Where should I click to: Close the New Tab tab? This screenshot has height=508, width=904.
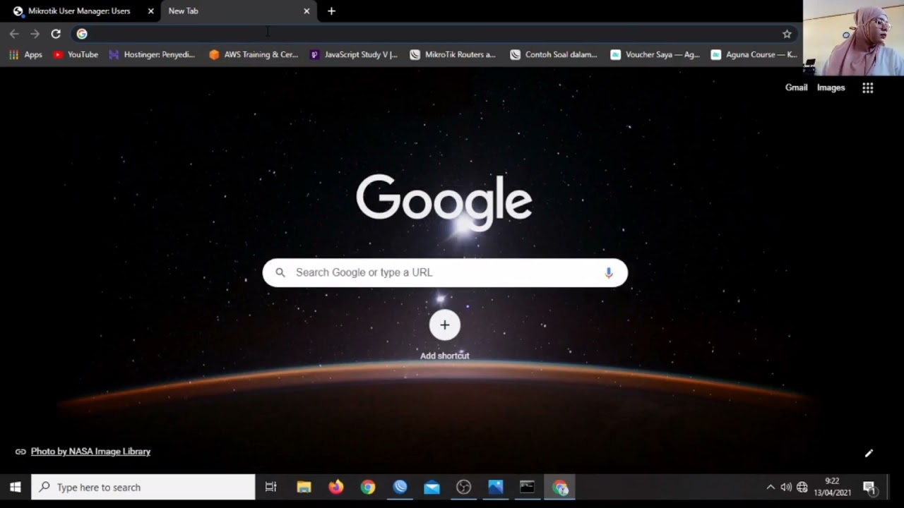tap(307, 11)
